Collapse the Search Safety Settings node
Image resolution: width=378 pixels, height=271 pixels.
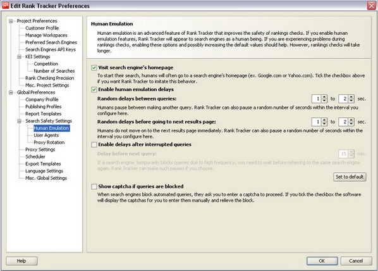(20, 121)
